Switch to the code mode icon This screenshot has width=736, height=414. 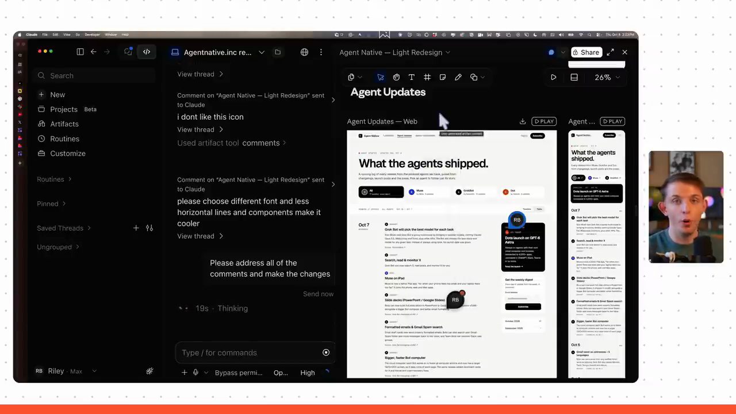coord(147,52)
